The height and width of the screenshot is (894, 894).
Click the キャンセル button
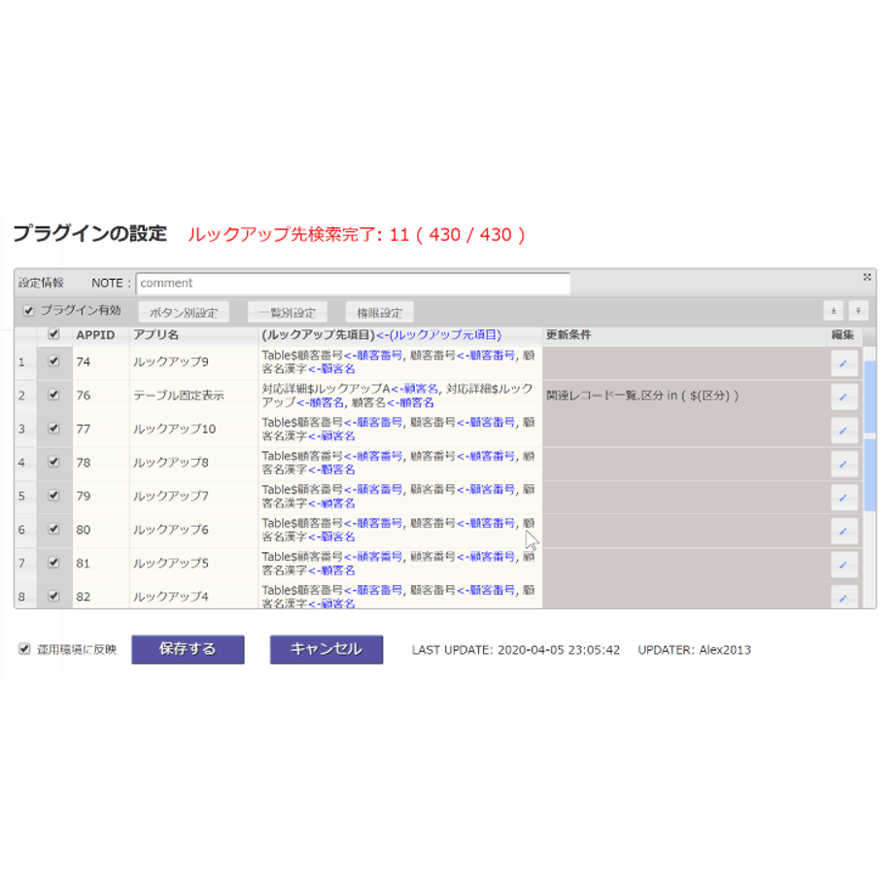pos(327,649)
